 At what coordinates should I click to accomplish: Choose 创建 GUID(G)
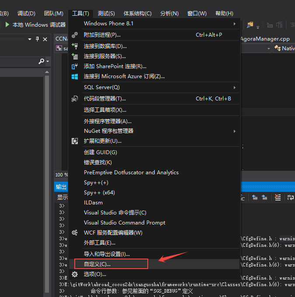154,152
